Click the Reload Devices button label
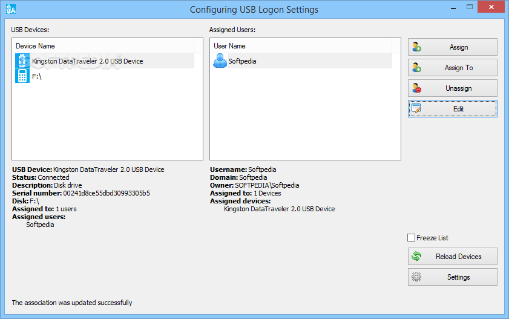Viewport: 509px width, 319px height. coord(459,257)
